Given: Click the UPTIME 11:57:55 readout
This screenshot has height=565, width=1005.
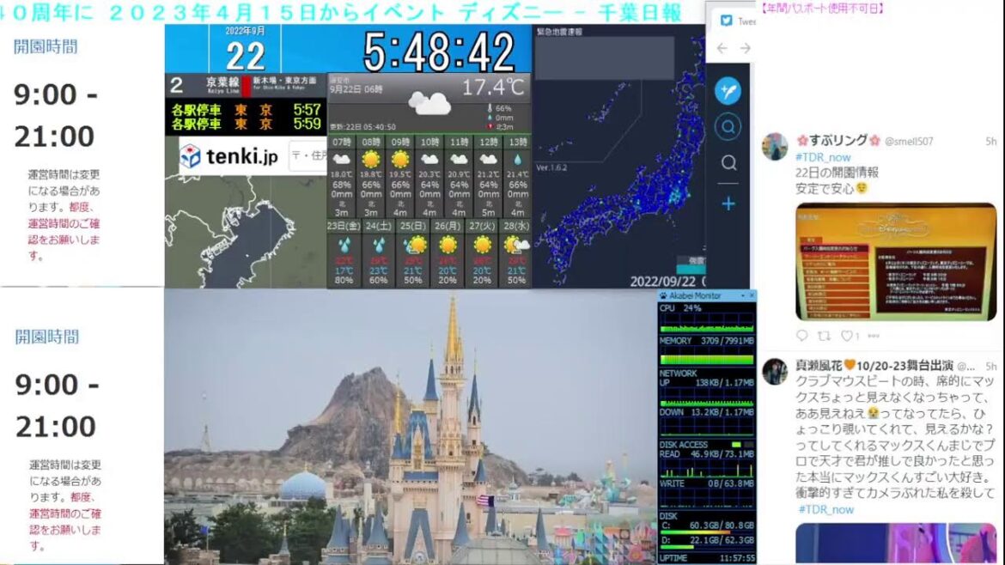Looking at the screenshot, I should tap(707, 559).
